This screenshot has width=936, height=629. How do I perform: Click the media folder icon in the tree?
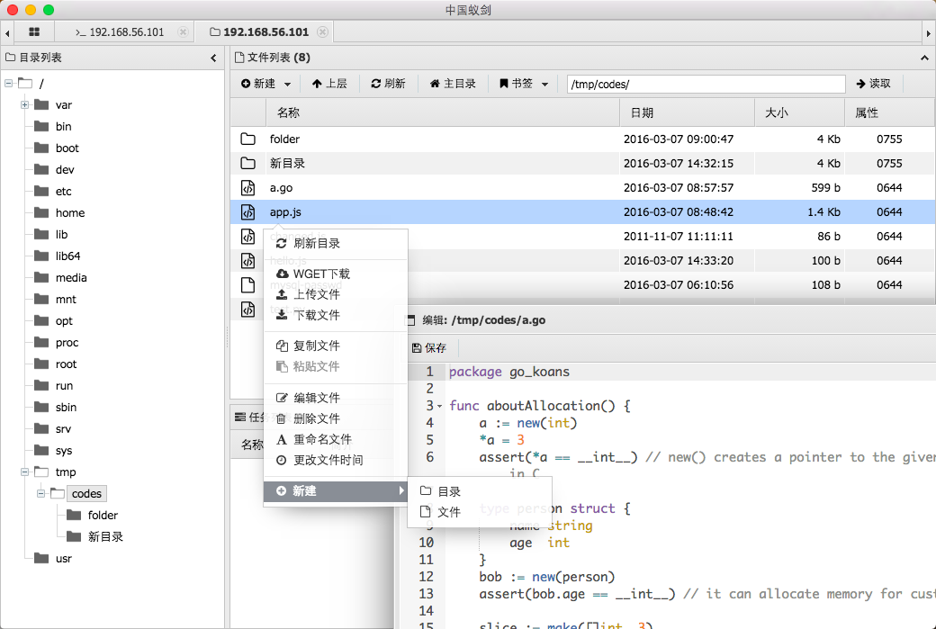[41, 277]
